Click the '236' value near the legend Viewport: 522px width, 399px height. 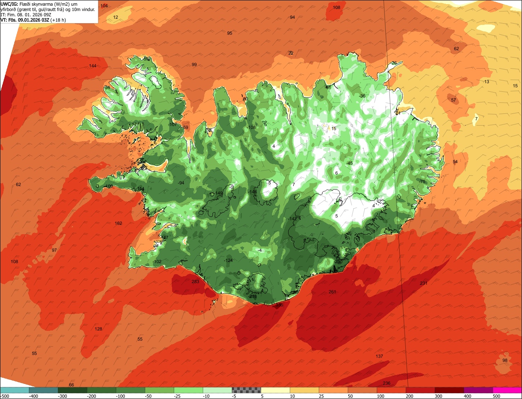coord(387,383)
